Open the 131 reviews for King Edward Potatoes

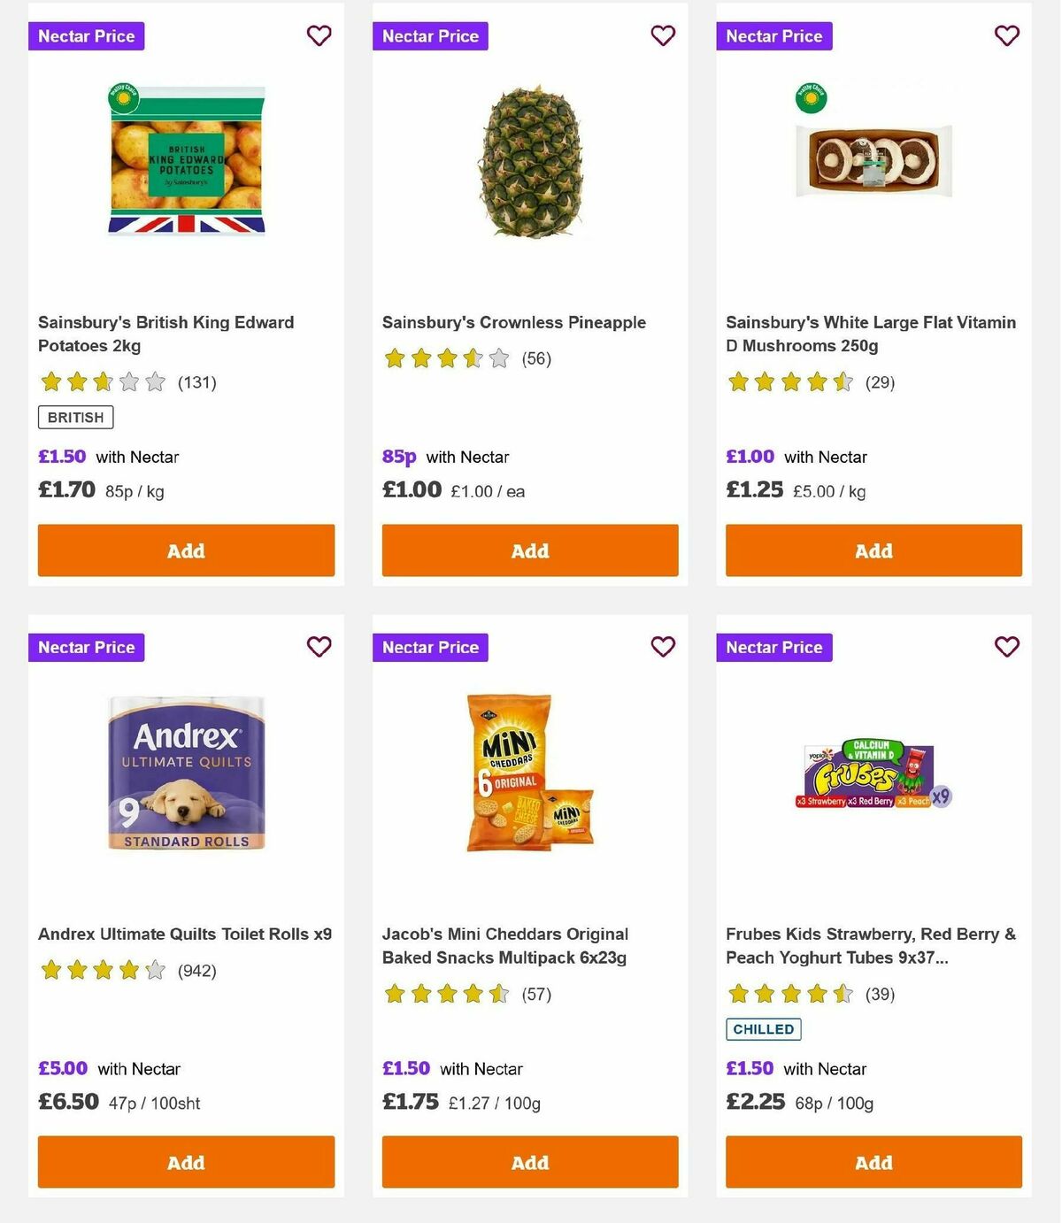pos(197,382)
